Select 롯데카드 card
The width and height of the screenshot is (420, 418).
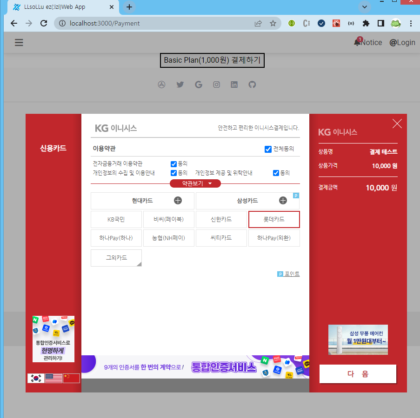coord(274,219)
